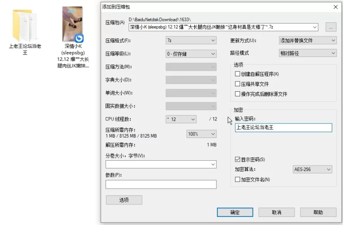Open the 路径模式 dropdown showing 相对路径
This screenshot has height=225, width=343.
(307, 53)
